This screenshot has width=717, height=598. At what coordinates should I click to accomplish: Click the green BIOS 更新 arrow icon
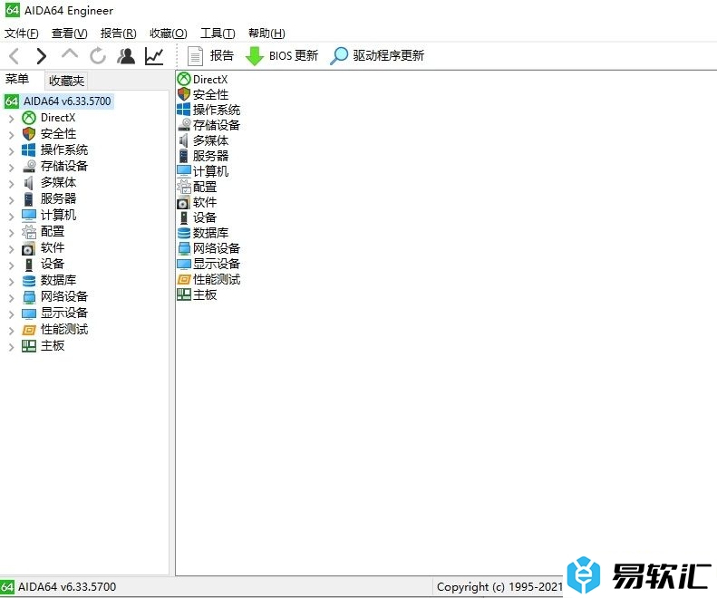coord(254,56)
